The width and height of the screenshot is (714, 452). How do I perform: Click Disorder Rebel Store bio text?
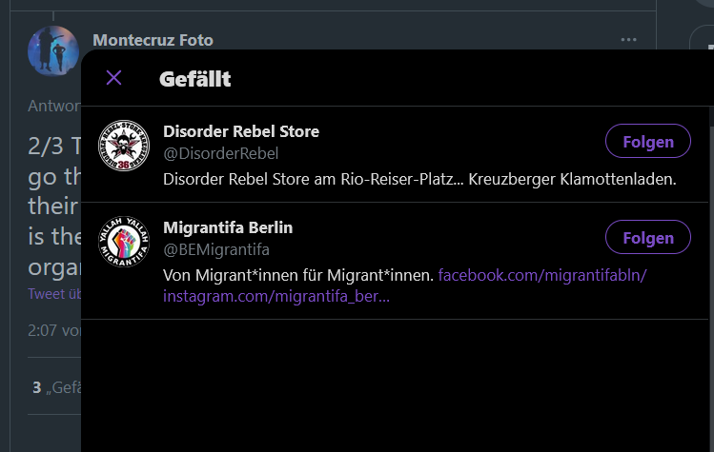[419, 179]
